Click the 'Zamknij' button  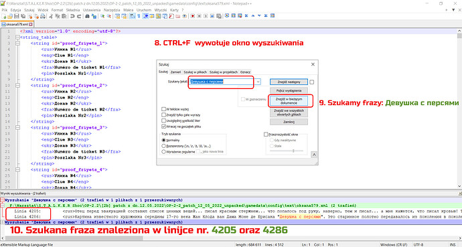289,122
